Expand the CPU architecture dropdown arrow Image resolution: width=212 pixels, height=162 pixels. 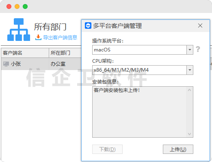click(x=190, y=70)
